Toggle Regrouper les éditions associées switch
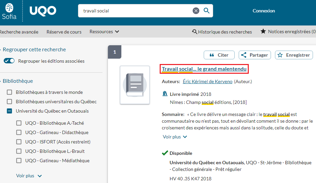Screen dimensions: 316x183 [x=9, y=61]
